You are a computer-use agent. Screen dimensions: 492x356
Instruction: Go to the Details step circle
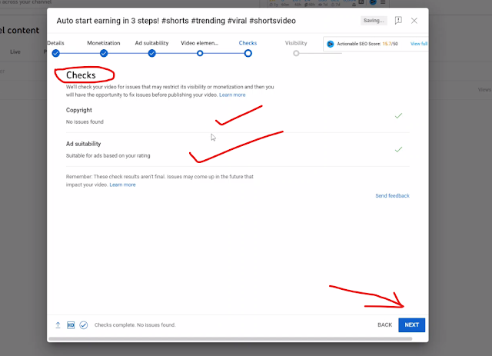(56, 53)
